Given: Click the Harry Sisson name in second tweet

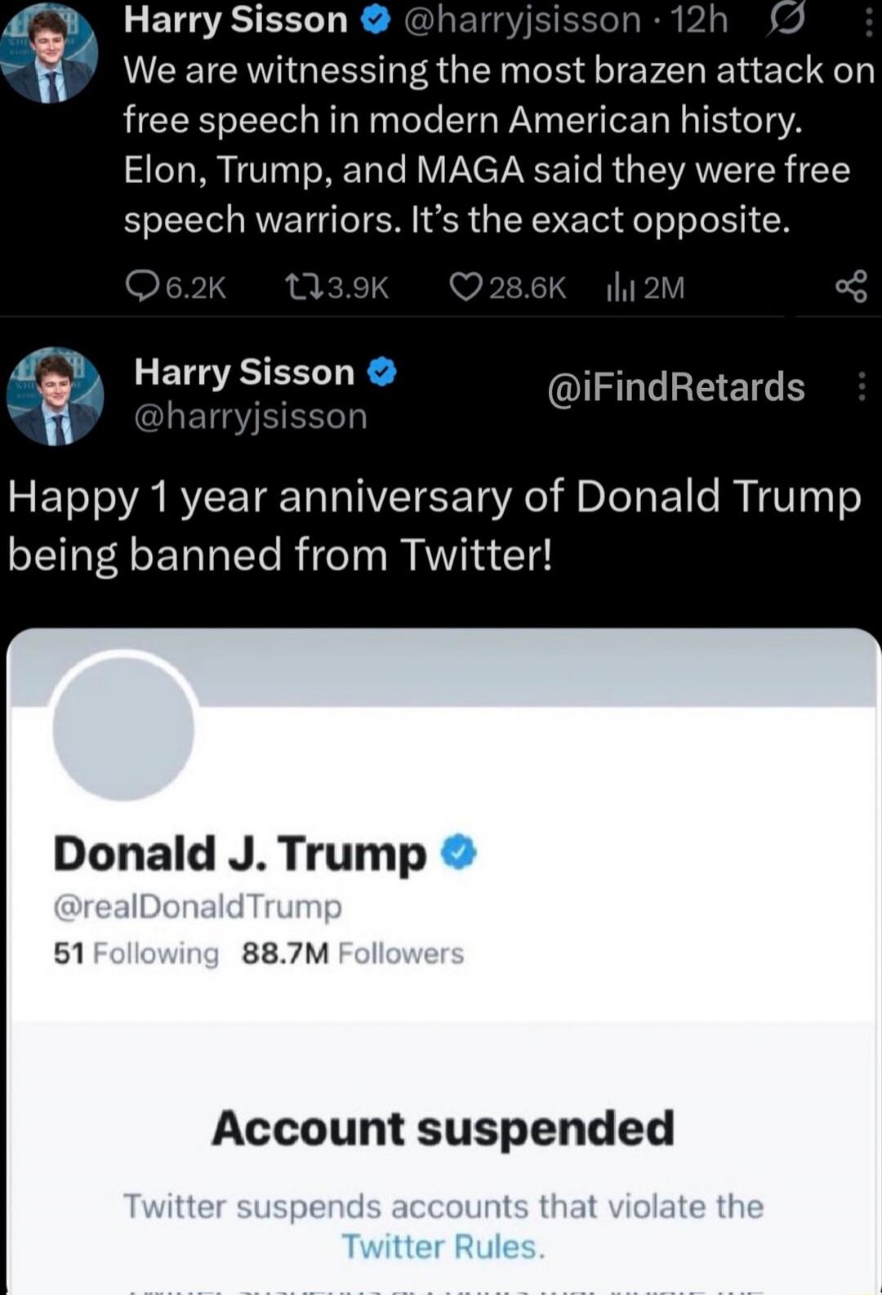Looking at the screenshot, I should (x=243, y=373).
